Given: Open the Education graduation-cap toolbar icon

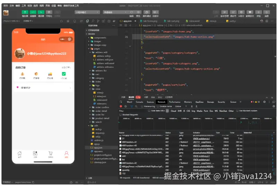Looking at the screenshot, I should tap(250, 12).
